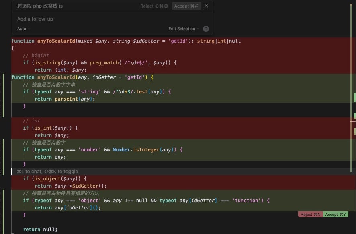356x234 pixels.
Task: Click the '⌘L to chat' hint line
Action: coord(47,172)
